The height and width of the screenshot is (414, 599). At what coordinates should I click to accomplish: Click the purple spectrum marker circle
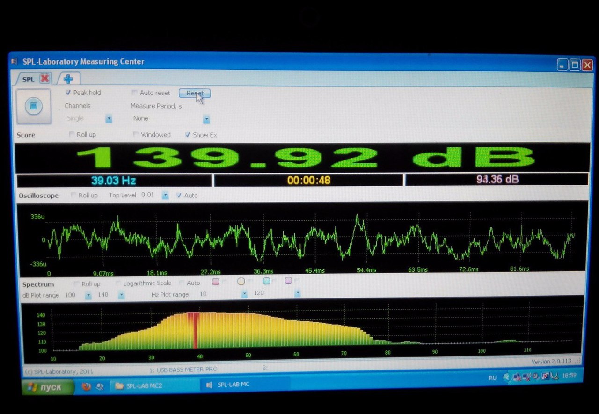[288, 281]
